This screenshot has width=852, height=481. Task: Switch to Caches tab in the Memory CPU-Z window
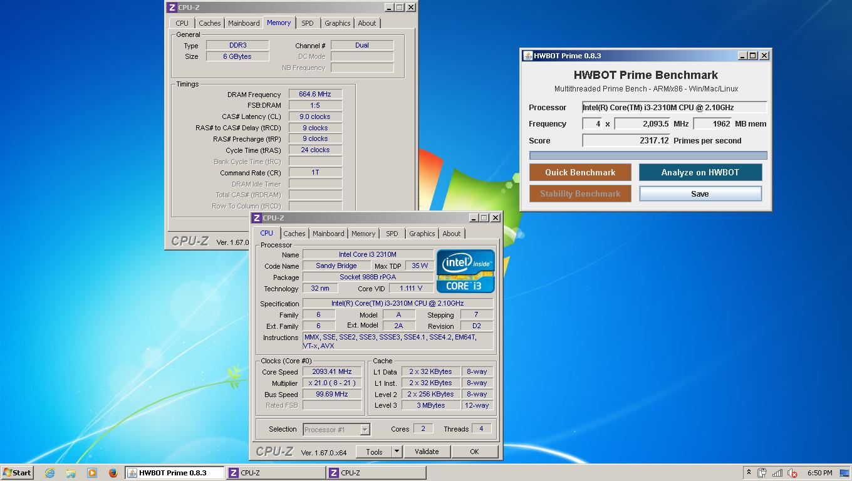(x=210, y=23)
